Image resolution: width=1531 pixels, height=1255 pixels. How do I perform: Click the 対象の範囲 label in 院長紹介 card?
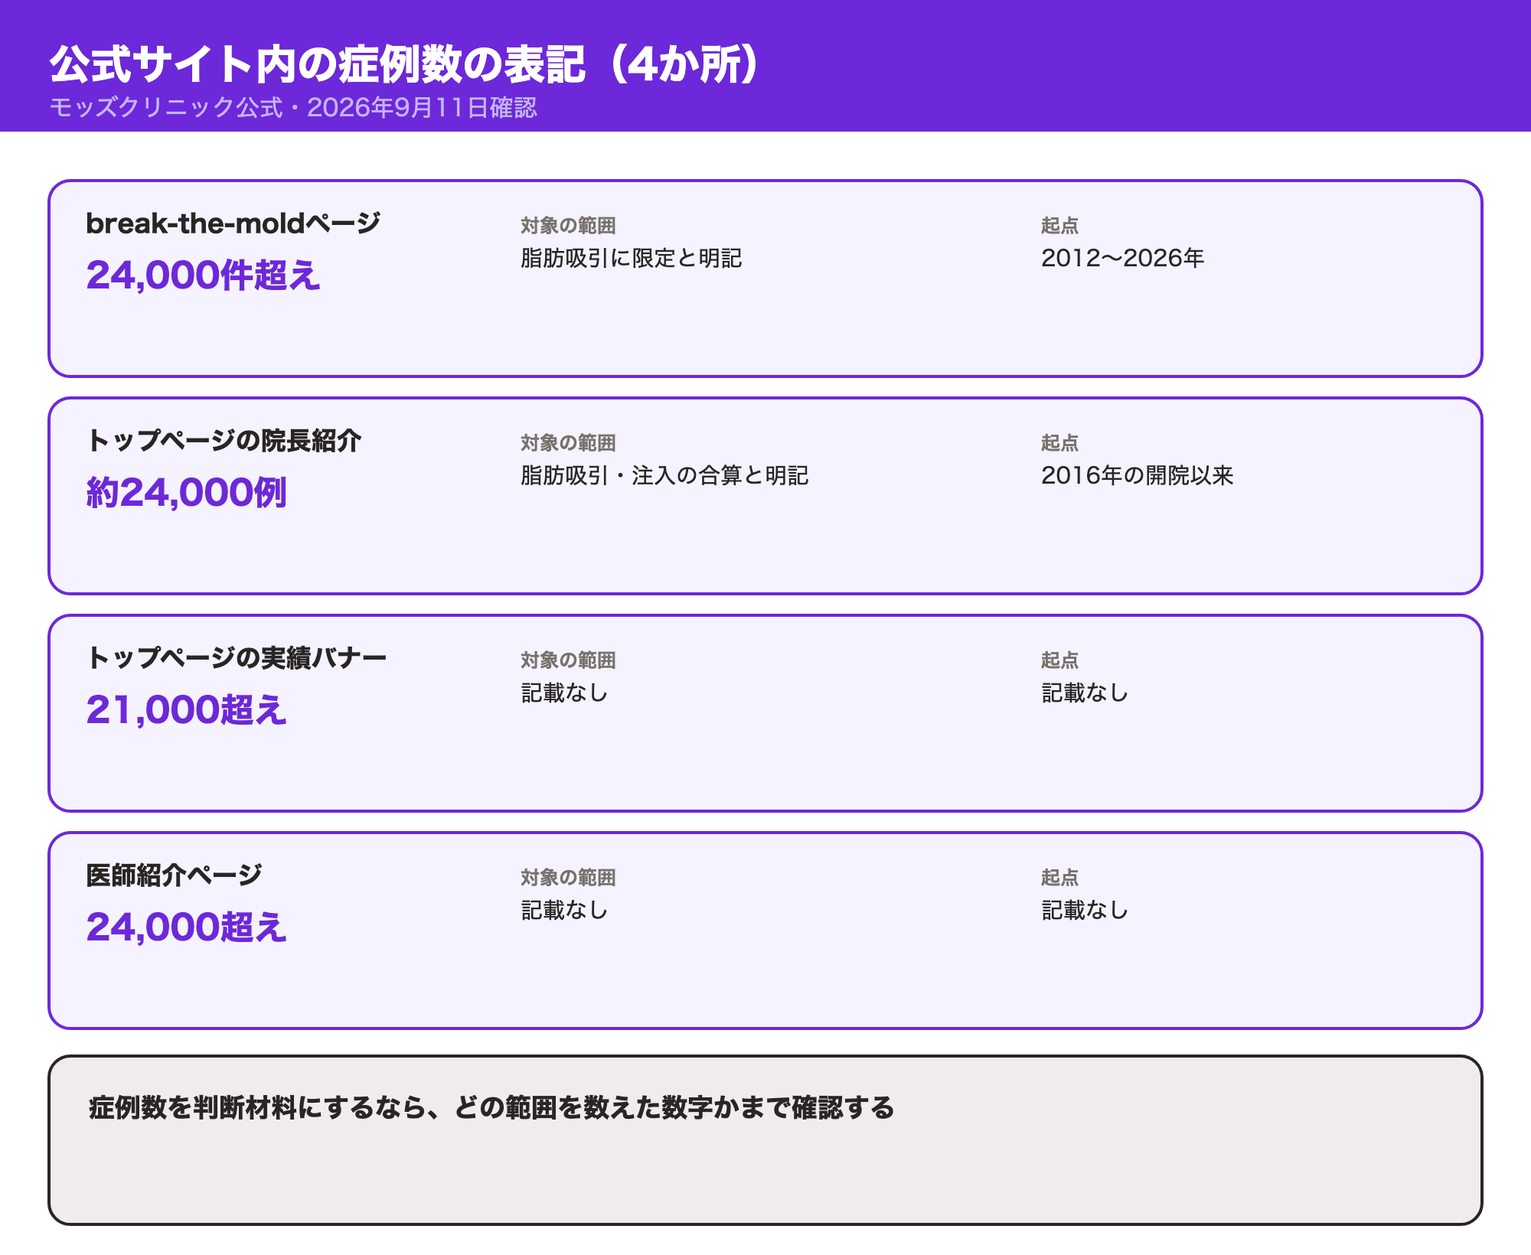click(568, 443)
